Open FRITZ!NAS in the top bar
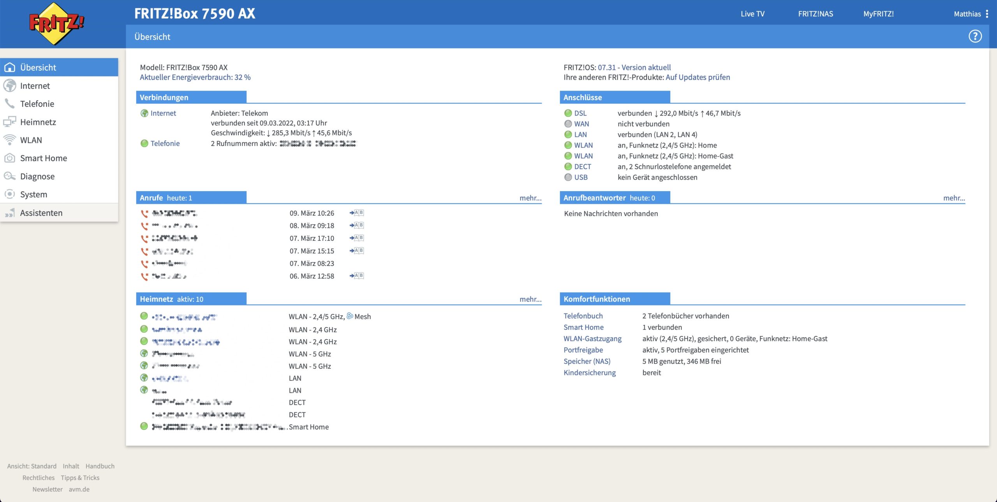The image size is (997, 502). [816, 14]
